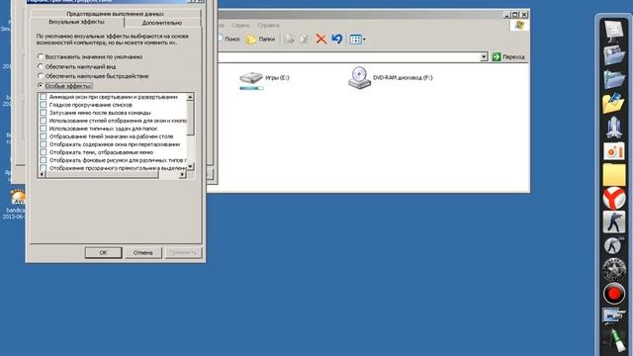Click the Поиск search toolbar button

click(x=228, y=40)
